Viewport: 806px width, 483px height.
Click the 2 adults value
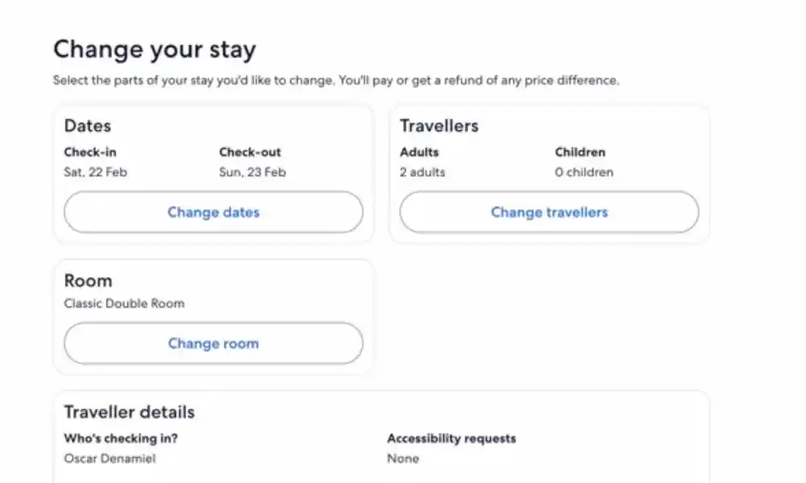click(x=422, y=172)
